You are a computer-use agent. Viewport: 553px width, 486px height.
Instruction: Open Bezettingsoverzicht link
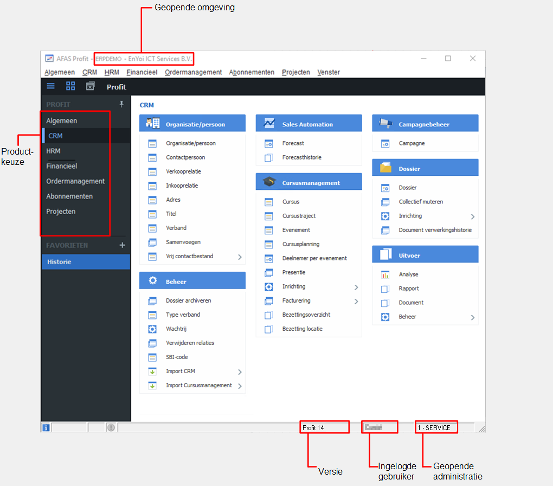tap(306, 315)
